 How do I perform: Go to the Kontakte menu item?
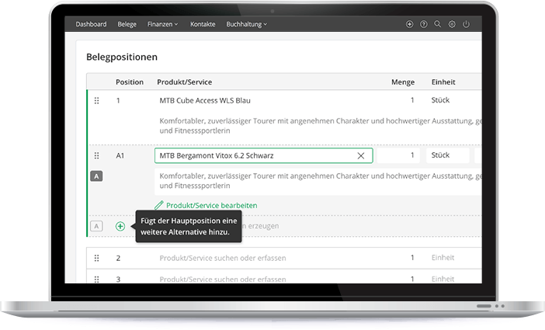pos(203,25)
